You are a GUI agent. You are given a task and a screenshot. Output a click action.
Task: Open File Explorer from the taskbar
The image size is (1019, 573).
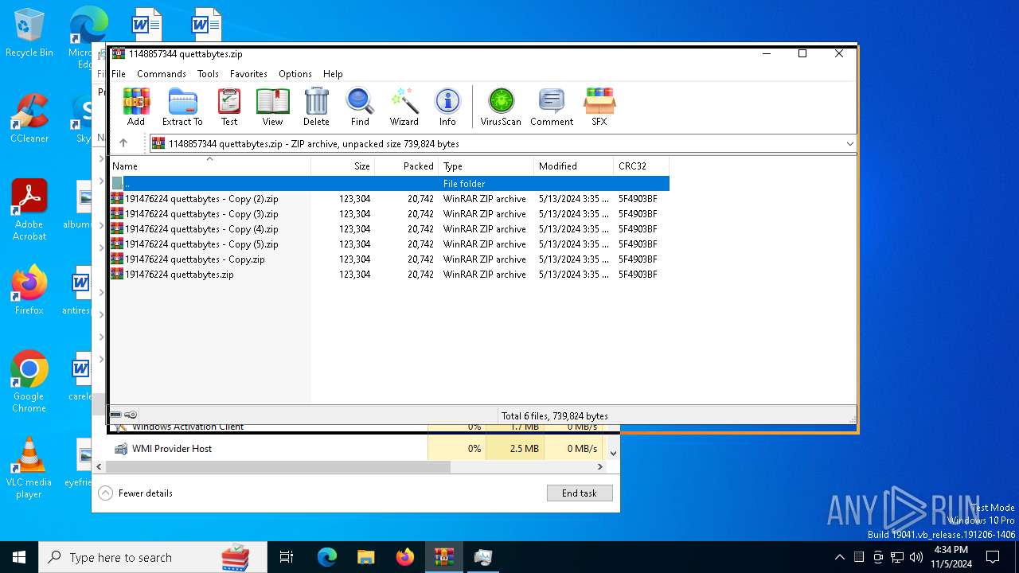pyautogui.click(x=366, y=557)
